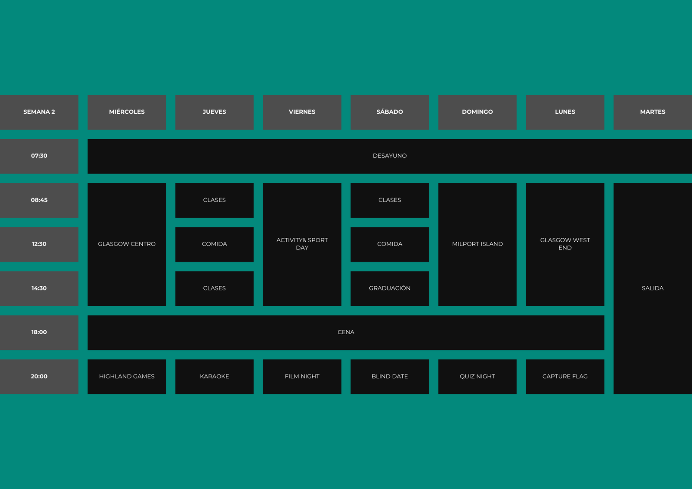Open the QUIZ NIGHT block
The image size is (692, 489).
[477, 377]
